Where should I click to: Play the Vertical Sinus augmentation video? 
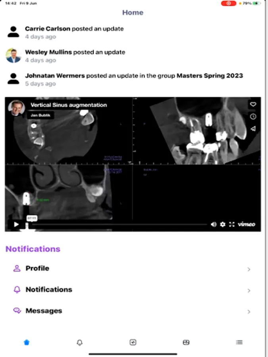(x=16, y=224)
